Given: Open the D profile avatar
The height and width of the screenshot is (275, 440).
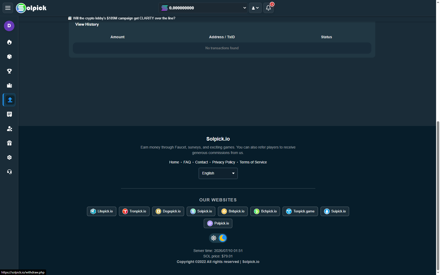Looking at the screenshot, I should click(x=9, y=26).
